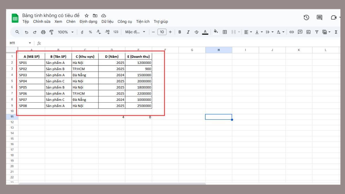Open the Mặc định font dropdown
Viewport: 345px width, 194px height.
(x=135, y=32)
